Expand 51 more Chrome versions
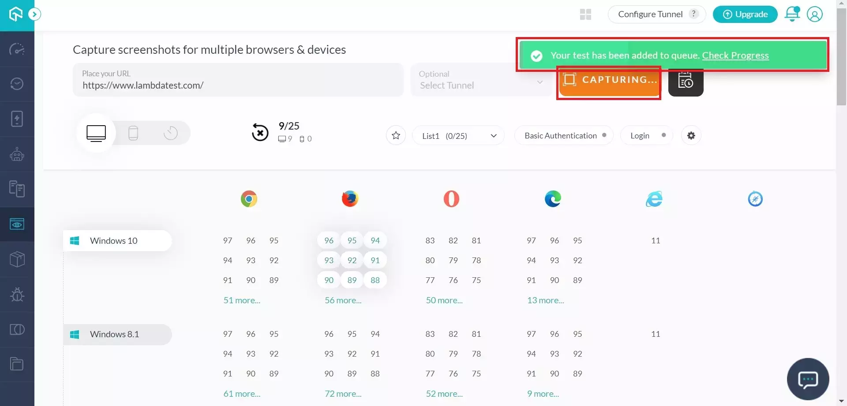 point(242,301)
